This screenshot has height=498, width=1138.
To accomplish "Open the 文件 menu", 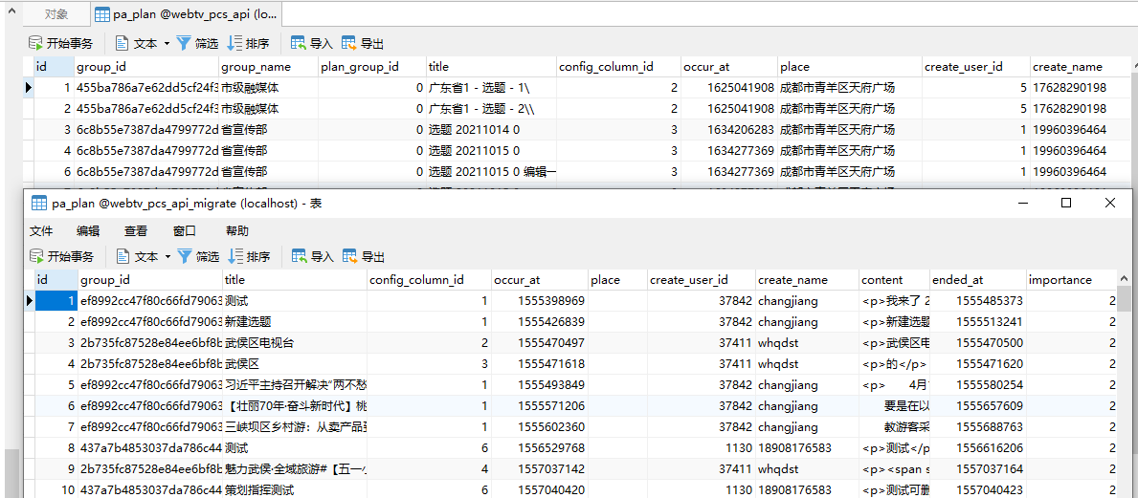I will (x=41, y=231).
